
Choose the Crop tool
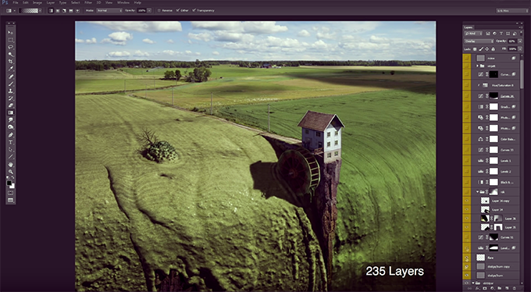(x=10, y=62)
